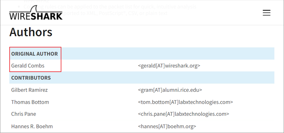This screenshot has height=133, width=284.
Task: Click chris.pane[AT]labxtechnologies.com email text
Action: click(x=183, y=114)
